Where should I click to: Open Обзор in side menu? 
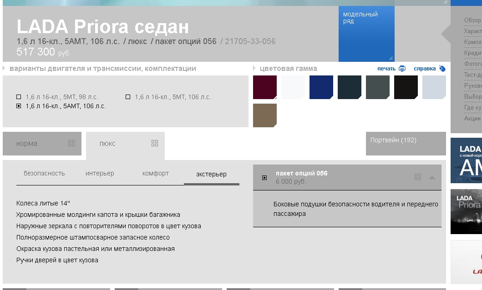(x=473, y=20)
